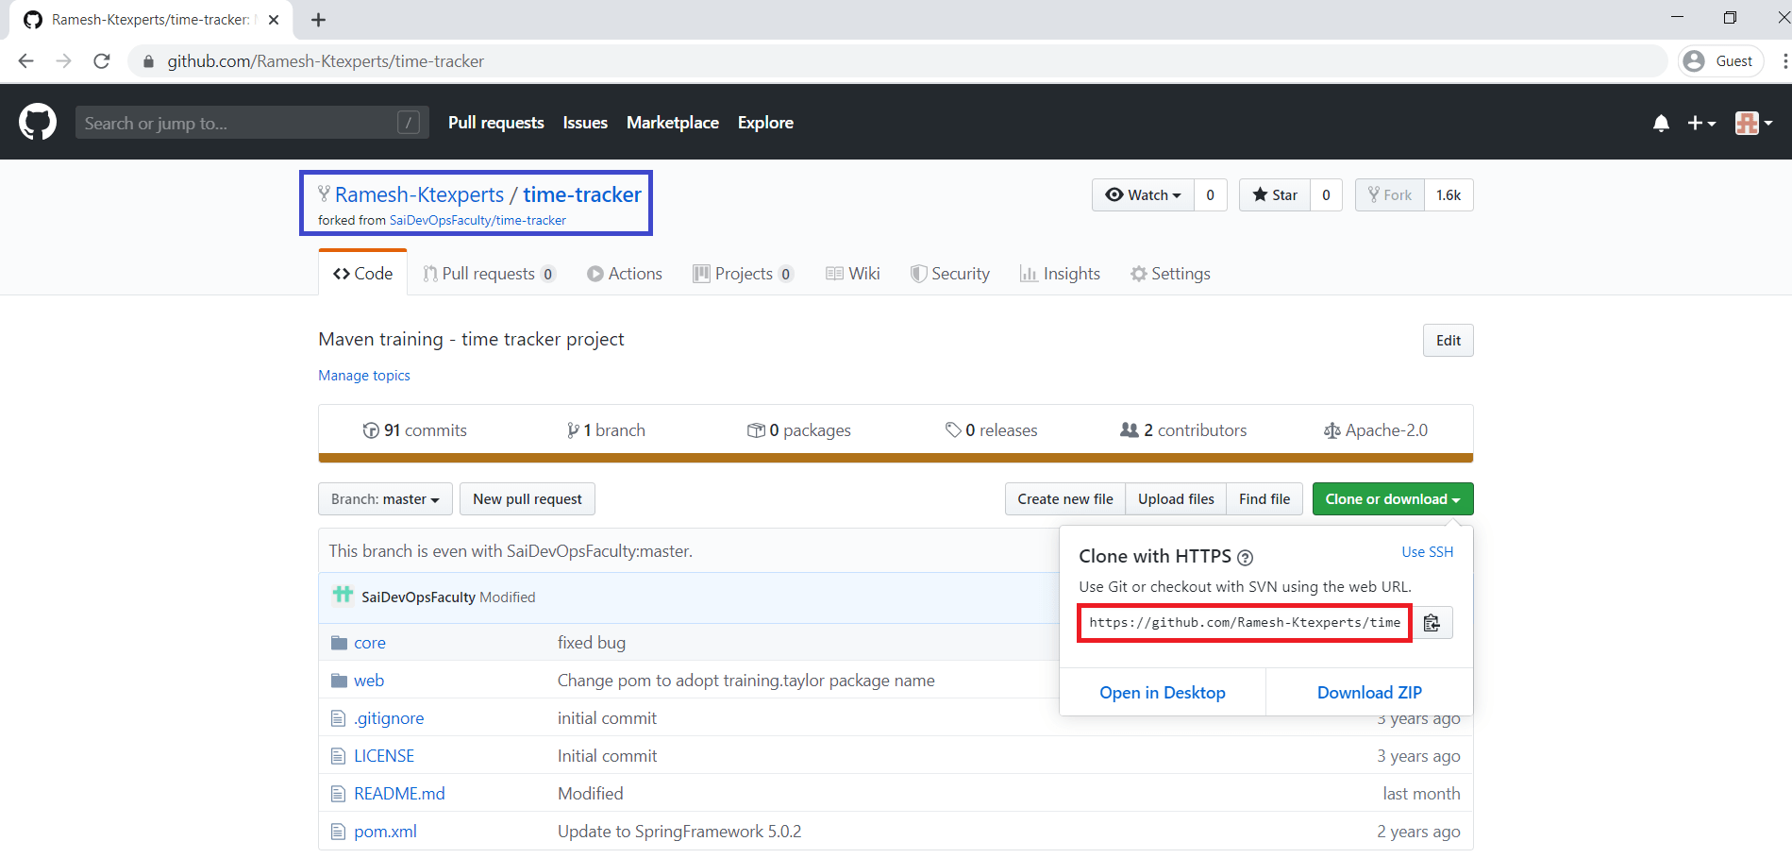This screenshot has height=858, width=1792.
Task: Click Use SSH link
Action: (1427, 552)
